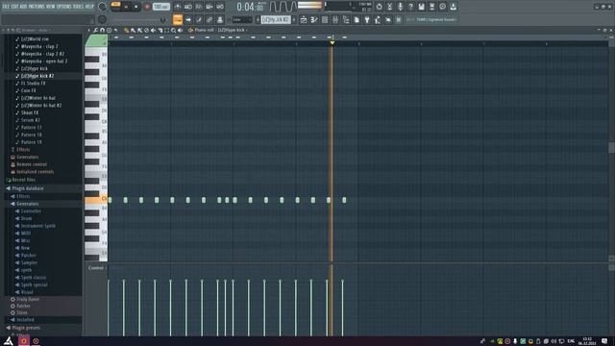Open the EDIT menu

pos(14,7)
